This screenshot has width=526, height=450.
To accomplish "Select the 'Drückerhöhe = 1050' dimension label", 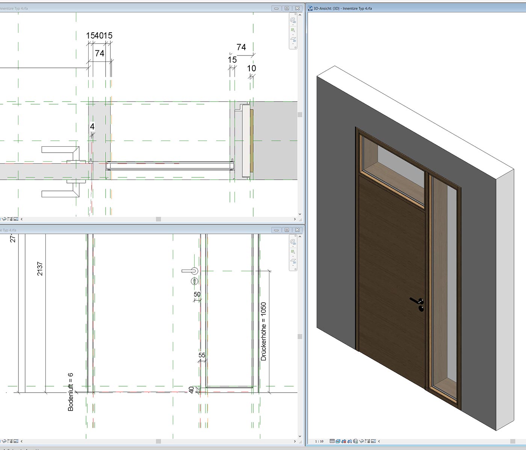I will 263,331.
